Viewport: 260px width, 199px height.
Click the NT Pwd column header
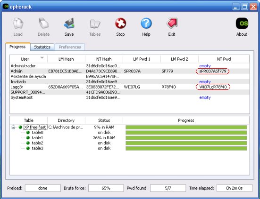[x=224, y=59]
